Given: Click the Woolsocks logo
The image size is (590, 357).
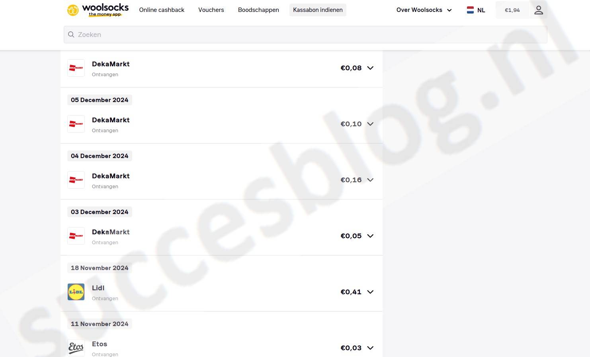Looking at the screenshot, I should click(x=98, y=10).
